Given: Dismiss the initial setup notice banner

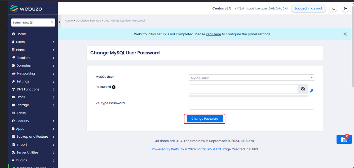Looking at the screenshot, I should pyautogui.click(x=345, y=34).
